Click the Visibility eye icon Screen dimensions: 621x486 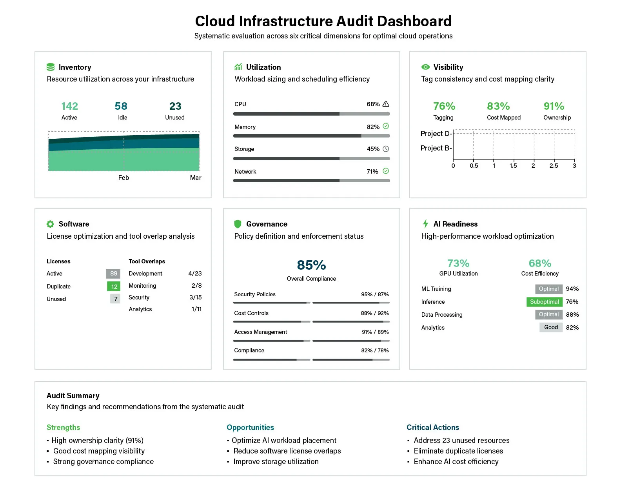coord(425,67)
